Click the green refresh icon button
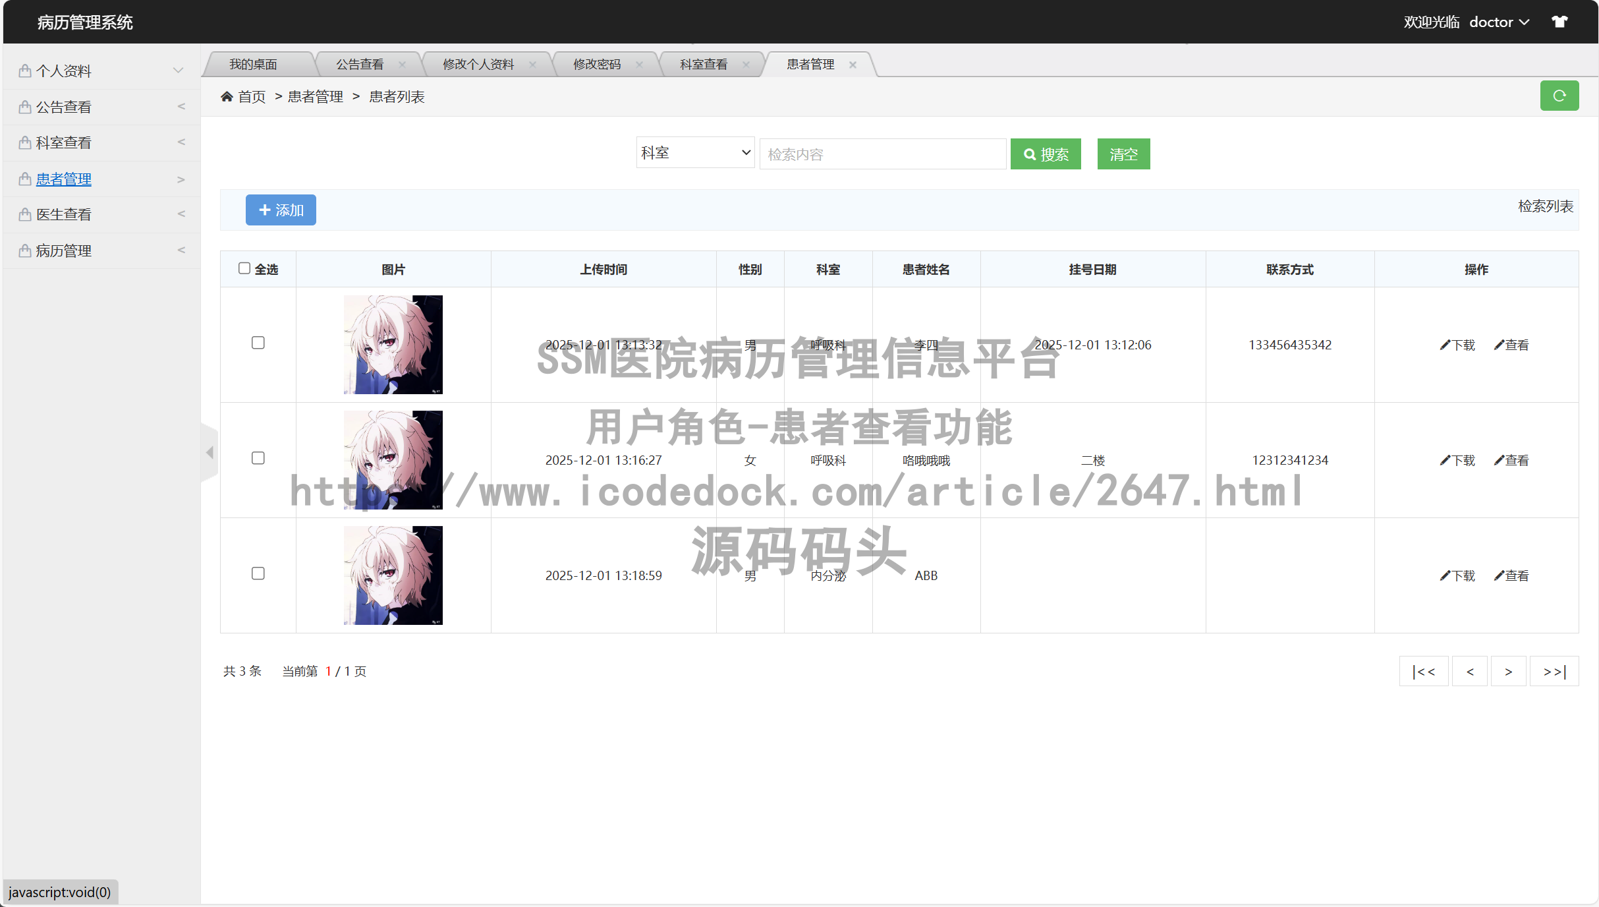 click(1559, 96)
